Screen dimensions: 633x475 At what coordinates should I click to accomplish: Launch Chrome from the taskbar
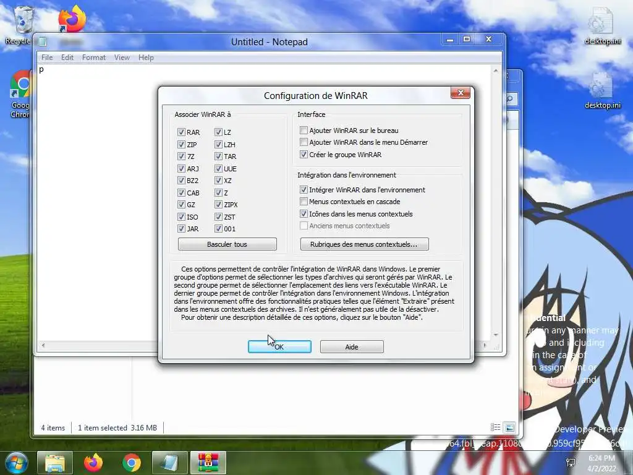132,463
